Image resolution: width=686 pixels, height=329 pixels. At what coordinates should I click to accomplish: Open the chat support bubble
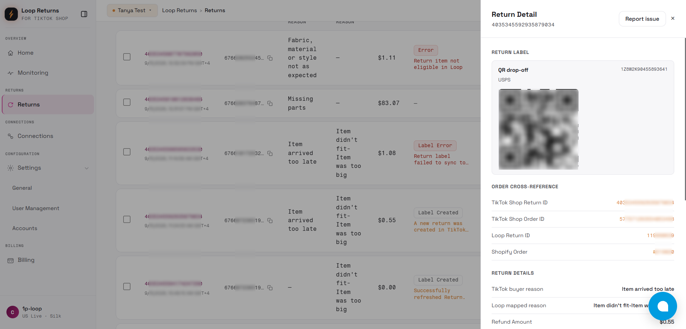pyautogui.click(x=663, y=306)
